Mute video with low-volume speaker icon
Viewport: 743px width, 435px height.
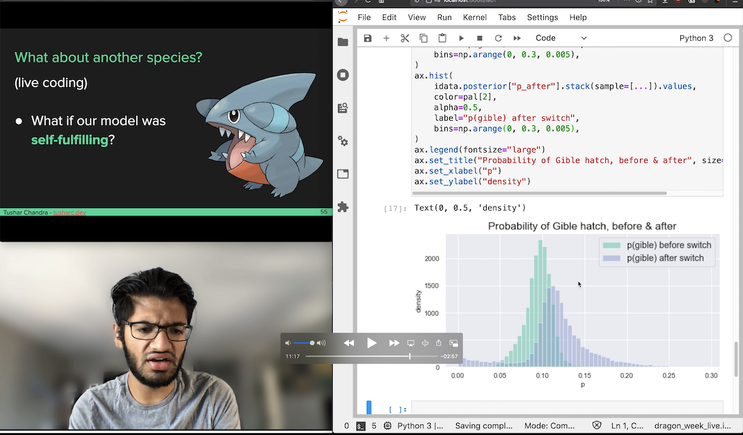pyautogui.click(x=288, y=342)
